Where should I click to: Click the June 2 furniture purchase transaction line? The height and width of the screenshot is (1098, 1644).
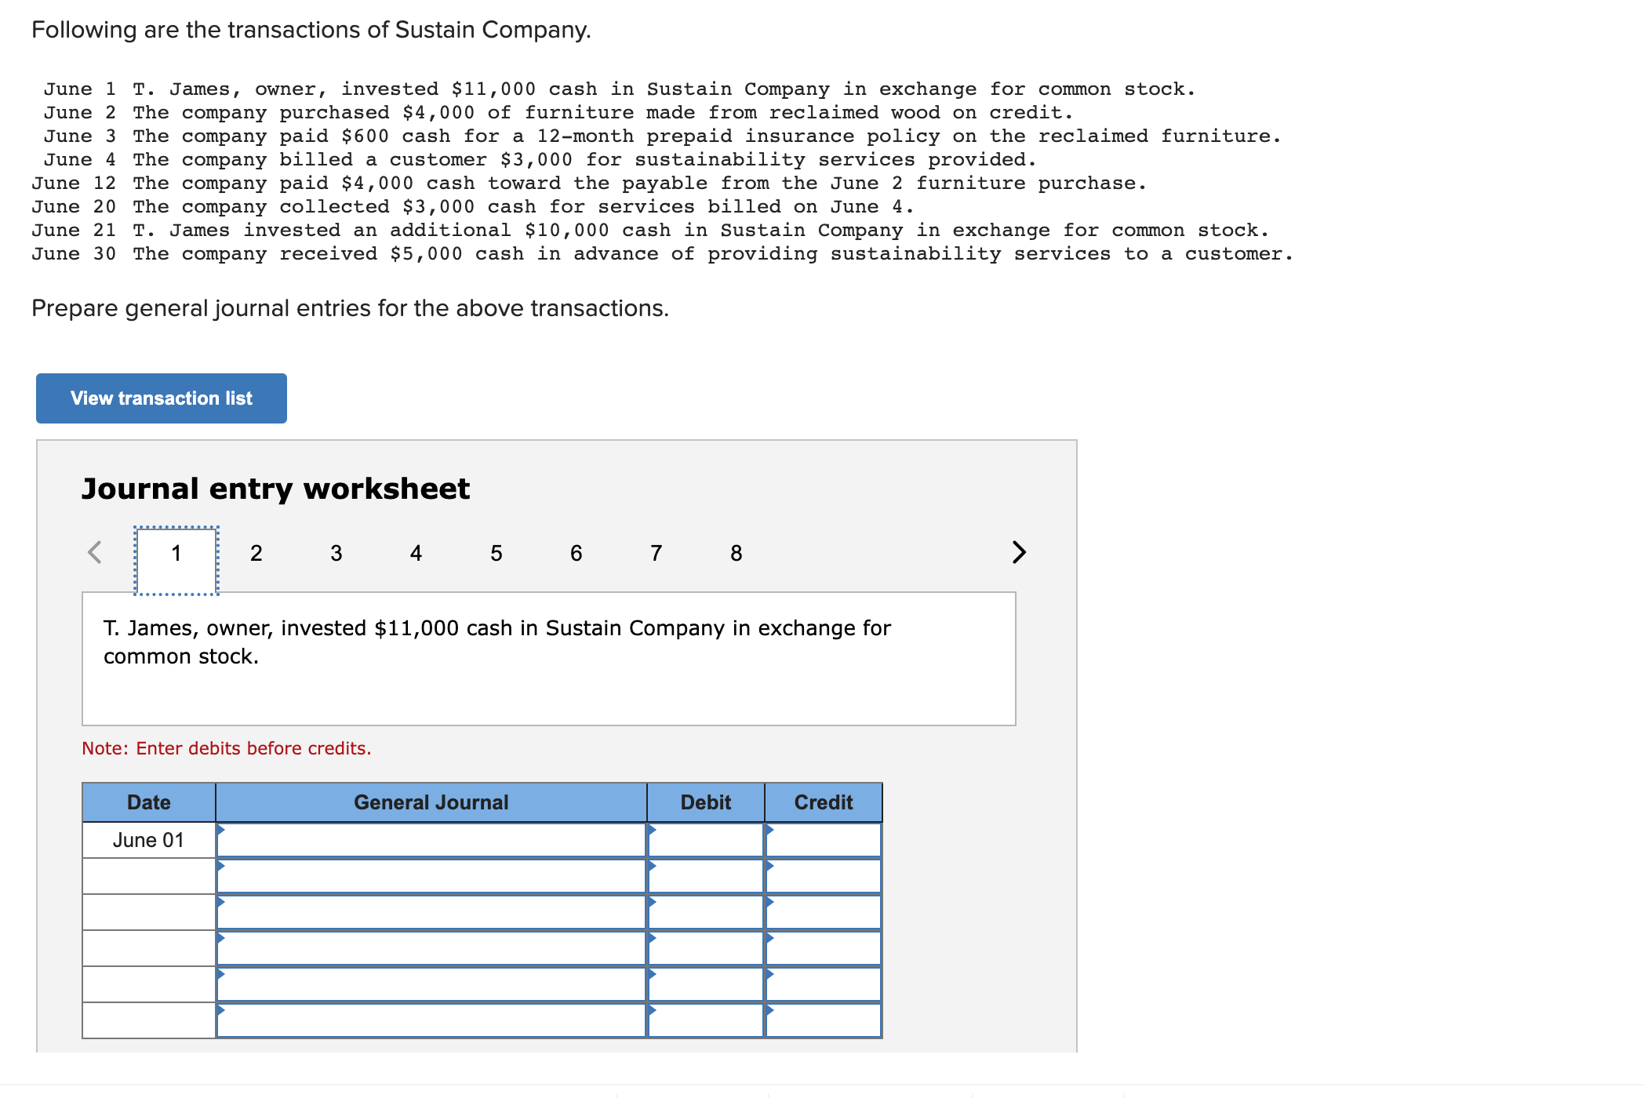pos(558,113)
